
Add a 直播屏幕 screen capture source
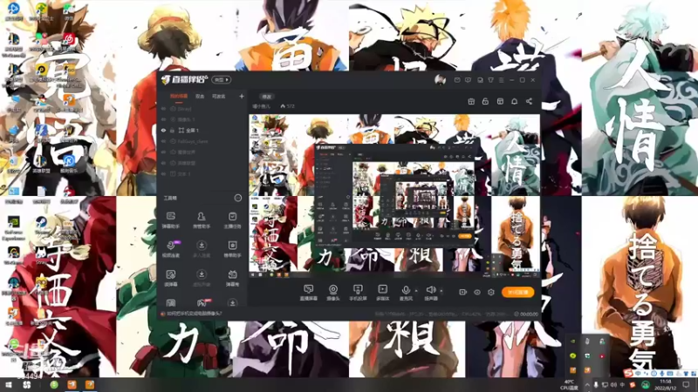308,293
